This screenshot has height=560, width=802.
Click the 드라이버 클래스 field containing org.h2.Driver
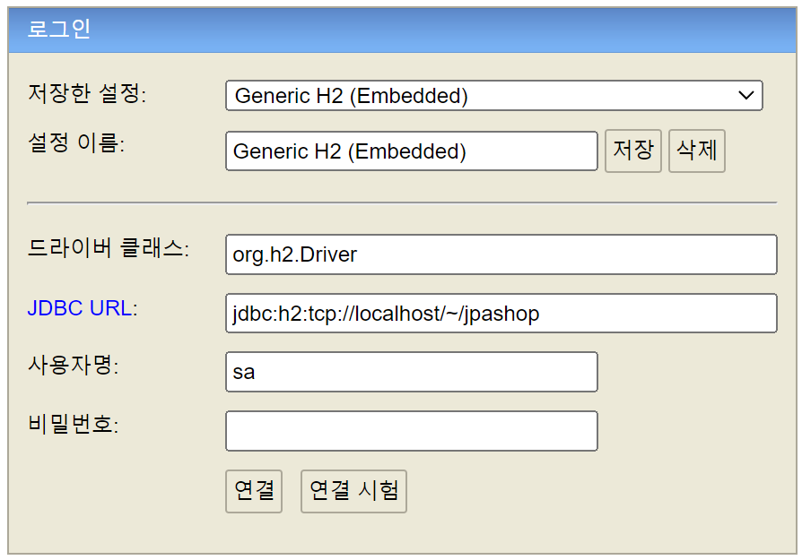501,254
